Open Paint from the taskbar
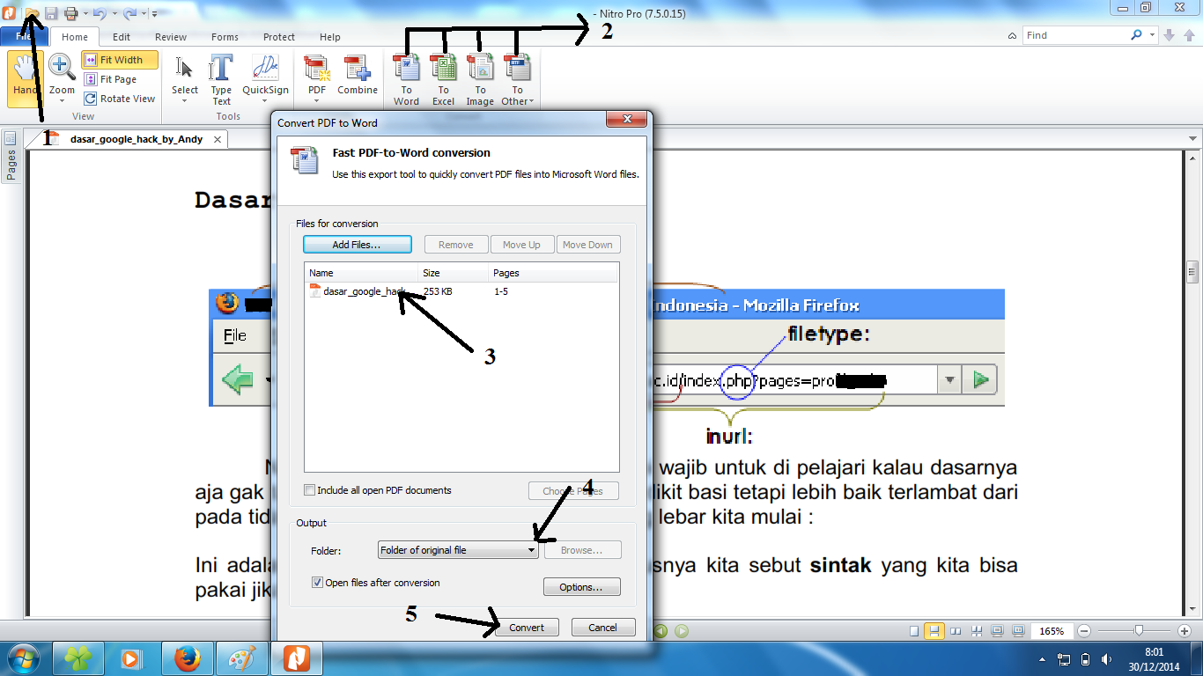The image size is (1203, 676). (x=240, y=658)
